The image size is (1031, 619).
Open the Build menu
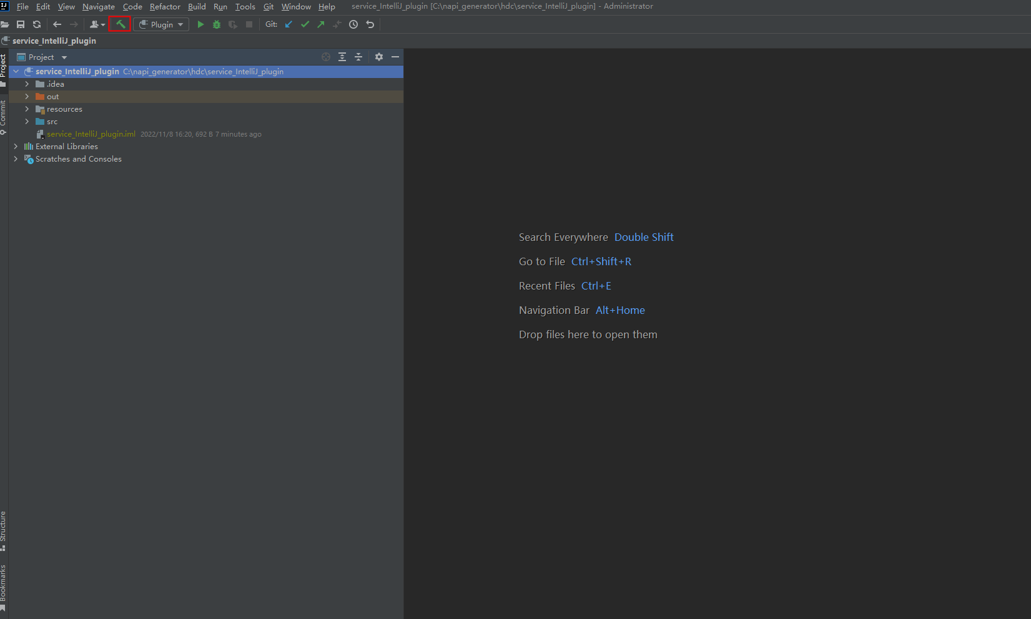point(197,7)
